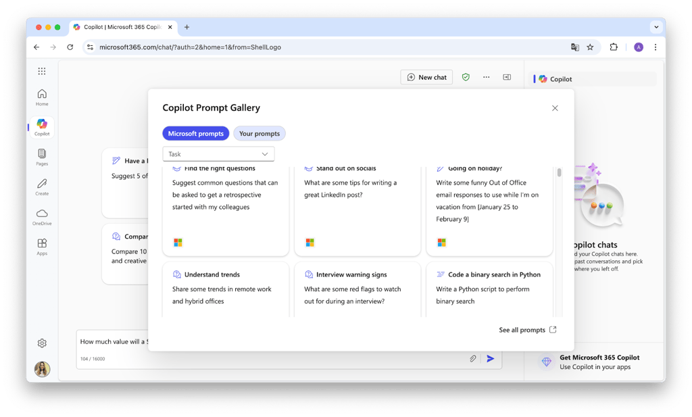Click the attach file paperclip icon

click(x=472, y=358)
